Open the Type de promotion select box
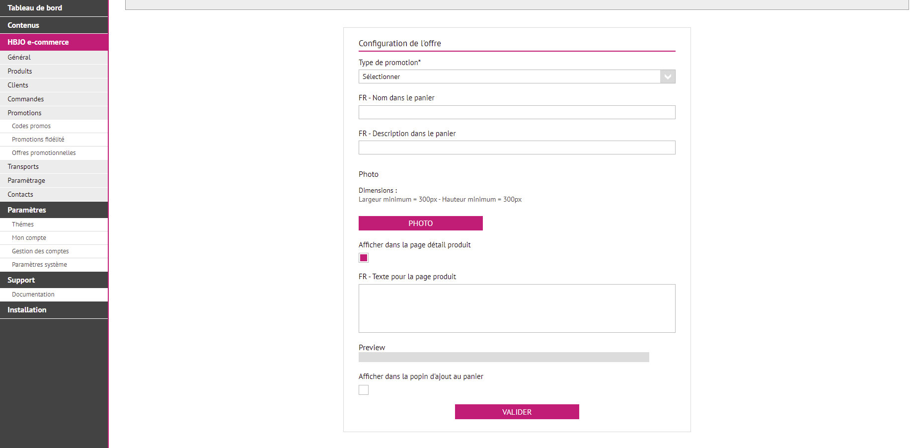The image size is (918, 448). click(509, 76)
